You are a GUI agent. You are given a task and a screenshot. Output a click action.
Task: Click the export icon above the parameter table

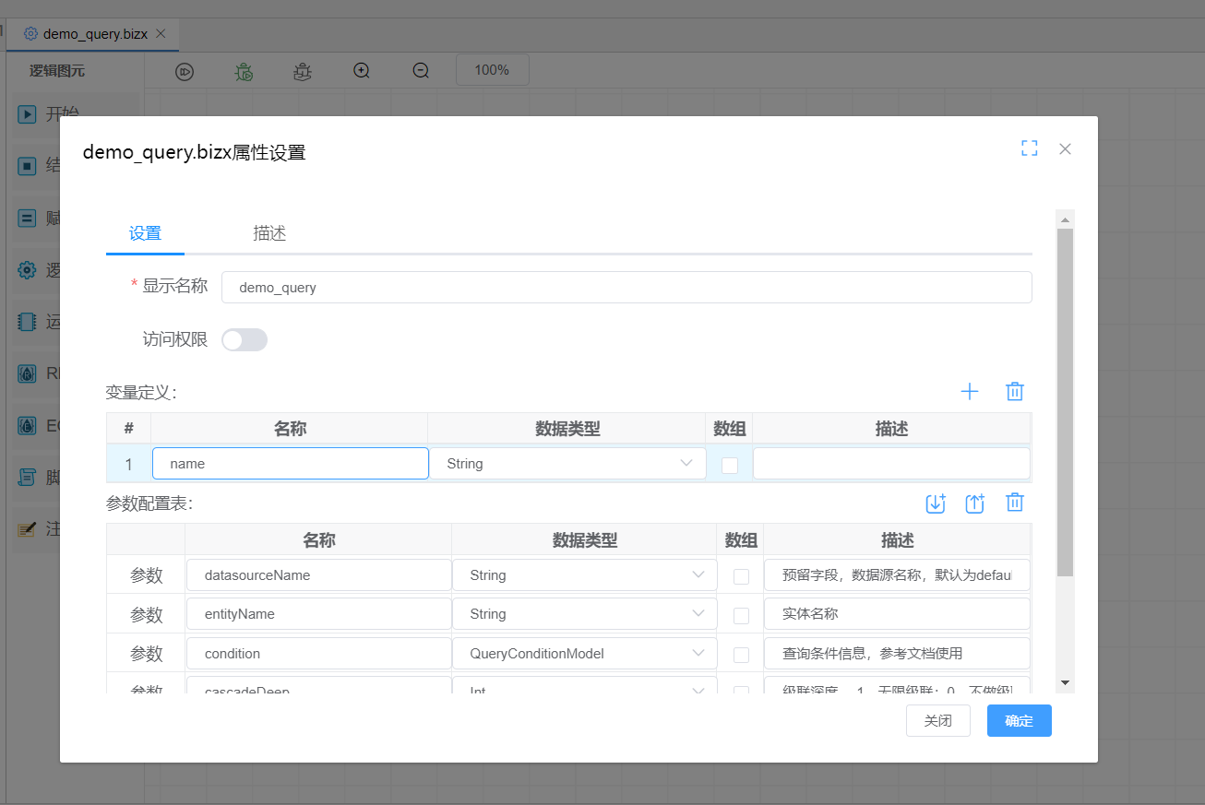[x=974, y=503]
